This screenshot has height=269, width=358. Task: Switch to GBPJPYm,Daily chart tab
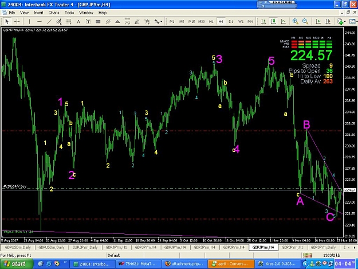coord(323,247)
